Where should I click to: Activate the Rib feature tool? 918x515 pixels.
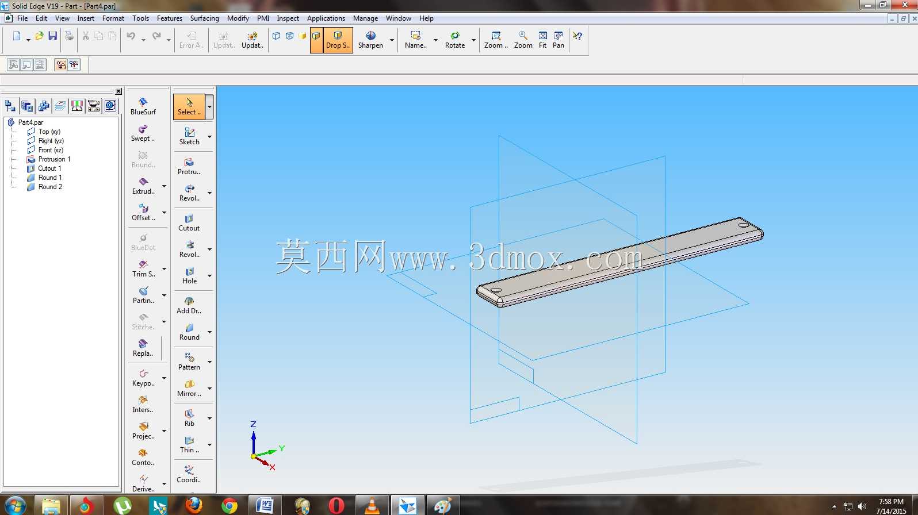[189, 418]
